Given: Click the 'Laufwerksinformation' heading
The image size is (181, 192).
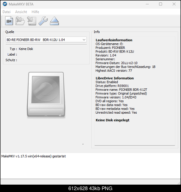Looking at the screenshot, I should (x=114, y=40).
